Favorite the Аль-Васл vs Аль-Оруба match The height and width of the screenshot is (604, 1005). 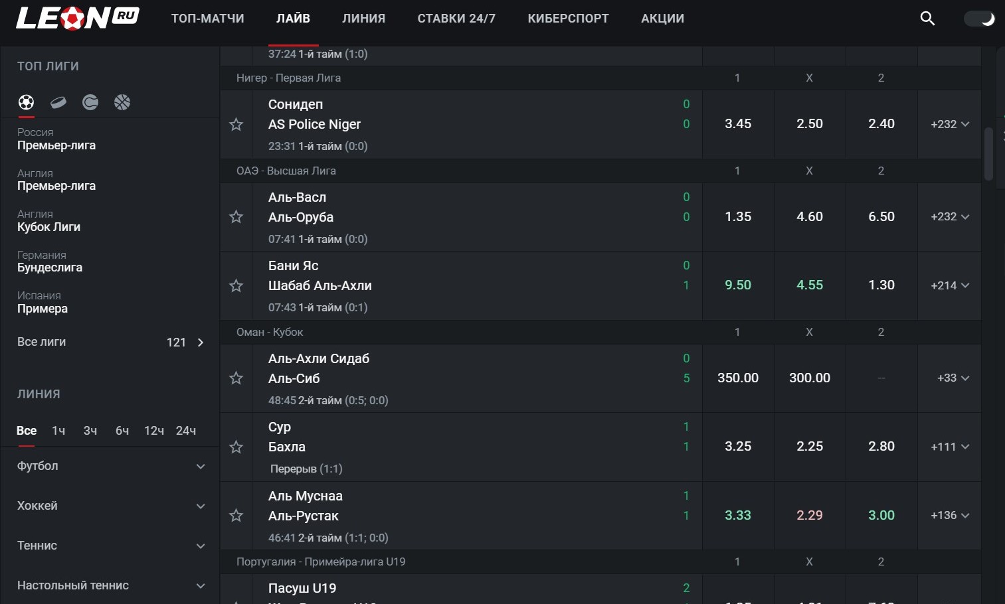(x=236, y=217)
